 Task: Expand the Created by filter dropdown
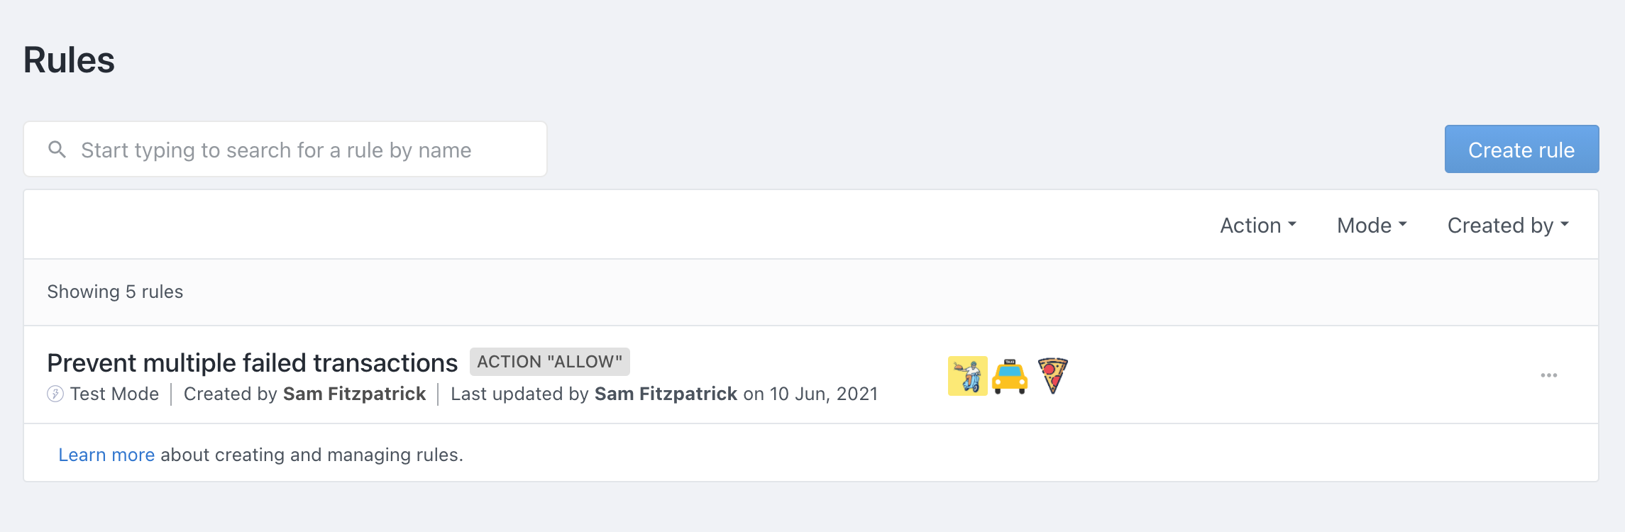(x=1507, y=226)
